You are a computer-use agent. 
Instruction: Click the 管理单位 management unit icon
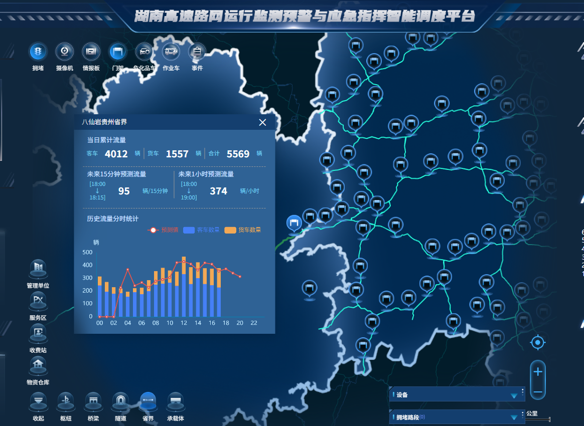coord(38,269)
